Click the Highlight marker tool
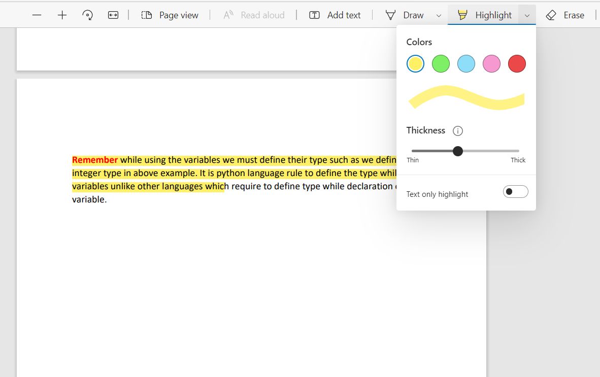 [x=484, y=15]
